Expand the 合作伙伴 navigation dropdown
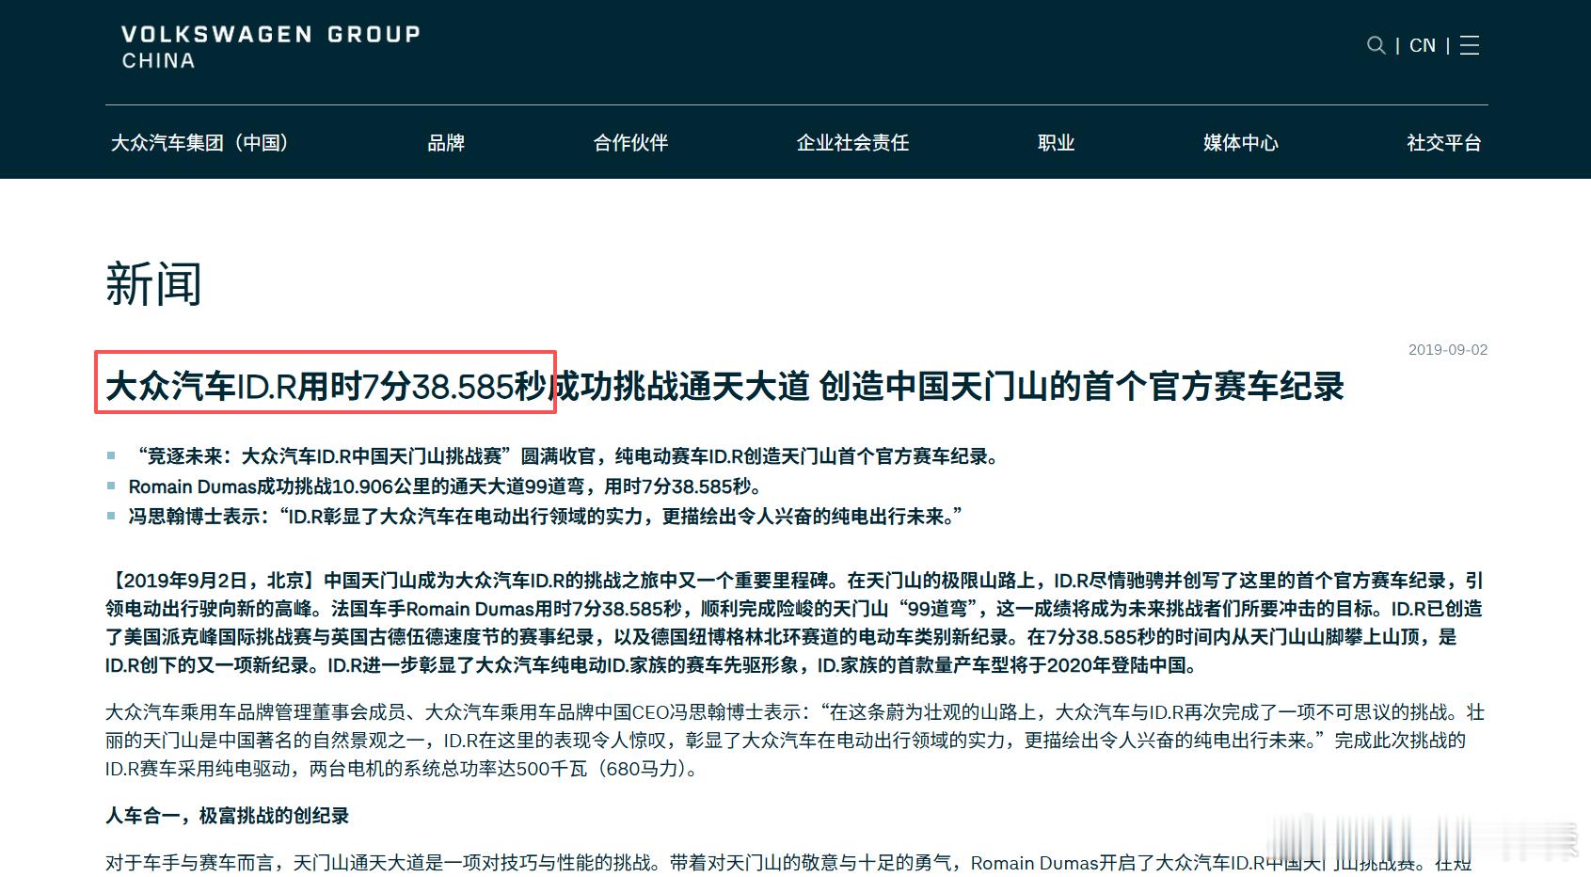This screenshot has height=877, width=1591. (x=628, y=143)
